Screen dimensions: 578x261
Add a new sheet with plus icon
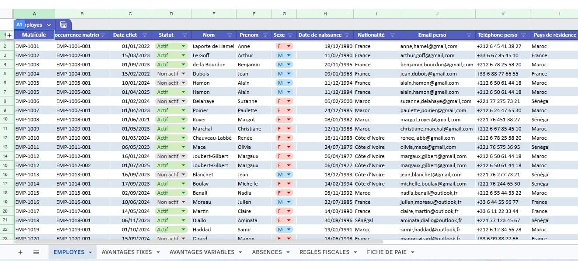20,252
